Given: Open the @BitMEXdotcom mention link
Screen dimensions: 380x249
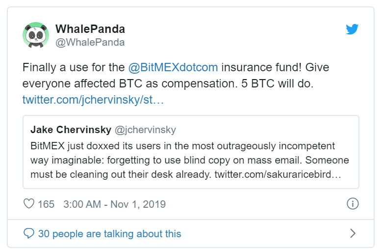Looking at the screenshot, I should click(173, 67).
